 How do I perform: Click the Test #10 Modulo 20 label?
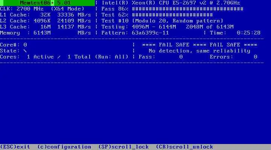162,21
